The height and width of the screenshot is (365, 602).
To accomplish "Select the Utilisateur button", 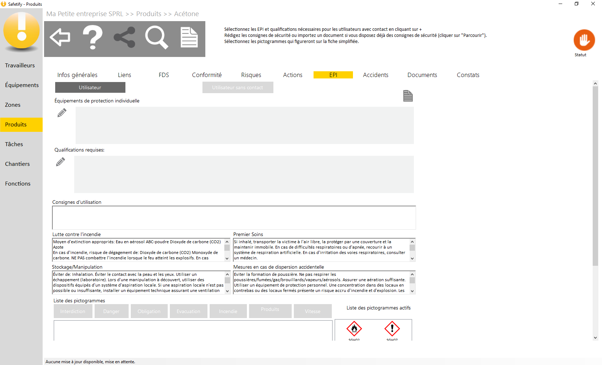I will tap(90, 87).
